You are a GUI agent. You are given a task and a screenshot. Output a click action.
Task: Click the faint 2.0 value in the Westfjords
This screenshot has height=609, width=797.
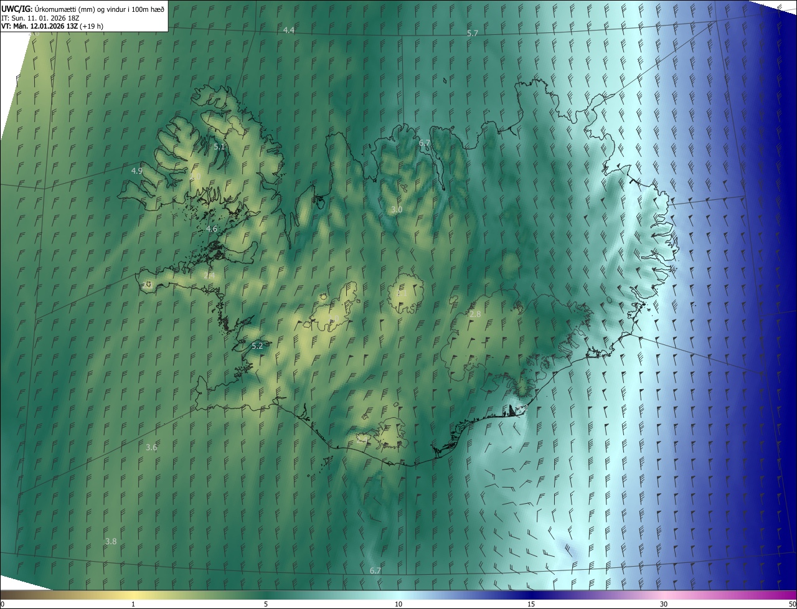pyautogui.click(x=195, y=177)
